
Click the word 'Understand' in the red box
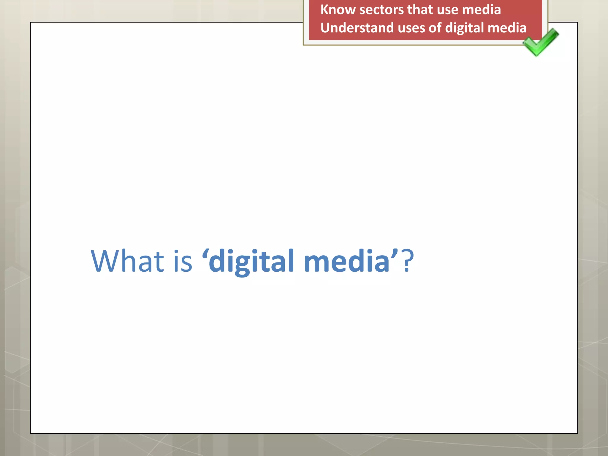[x=357, y=28]
